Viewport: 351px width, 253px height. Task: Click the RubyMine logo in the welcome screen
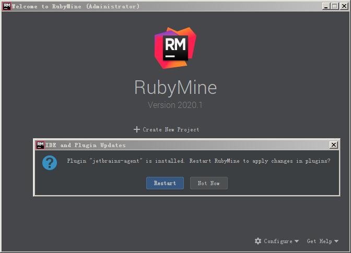(x=175, y=48)
